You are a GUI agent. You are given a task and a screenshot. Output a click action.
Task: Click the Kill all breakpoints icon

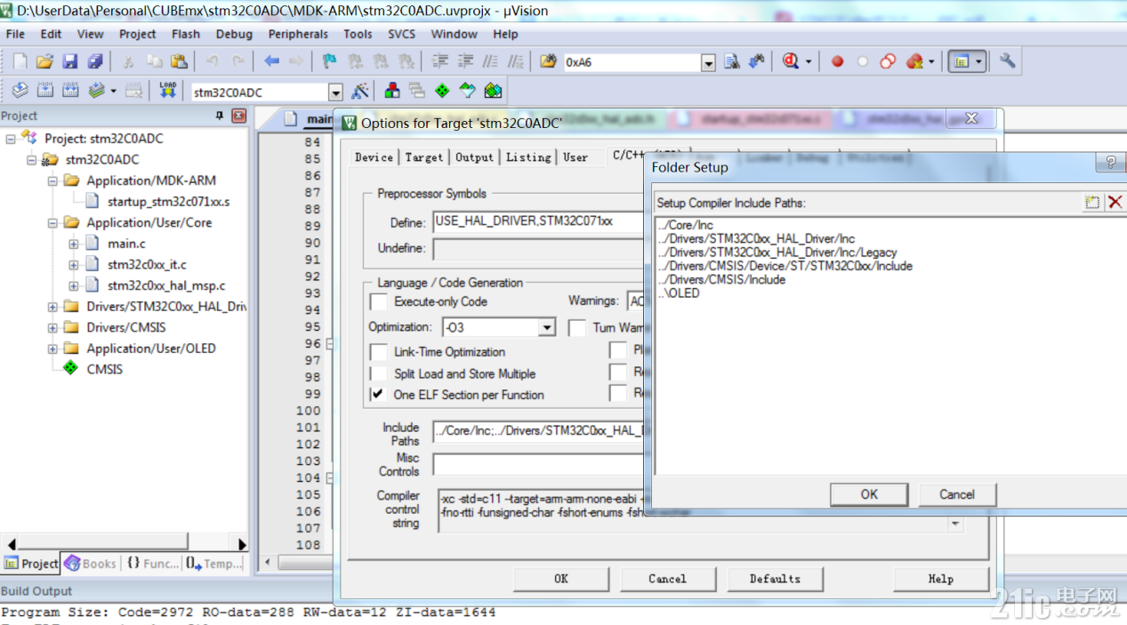(x=914, y=61)
